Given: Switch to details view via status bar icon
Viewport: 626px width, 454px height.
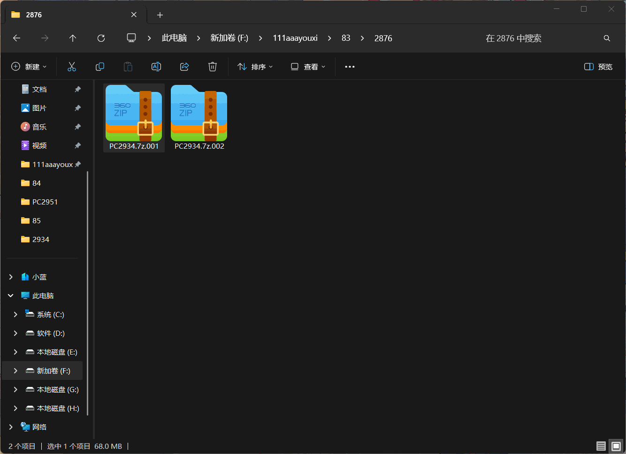Looking at the screenshot, I should (x=600, y=446).
